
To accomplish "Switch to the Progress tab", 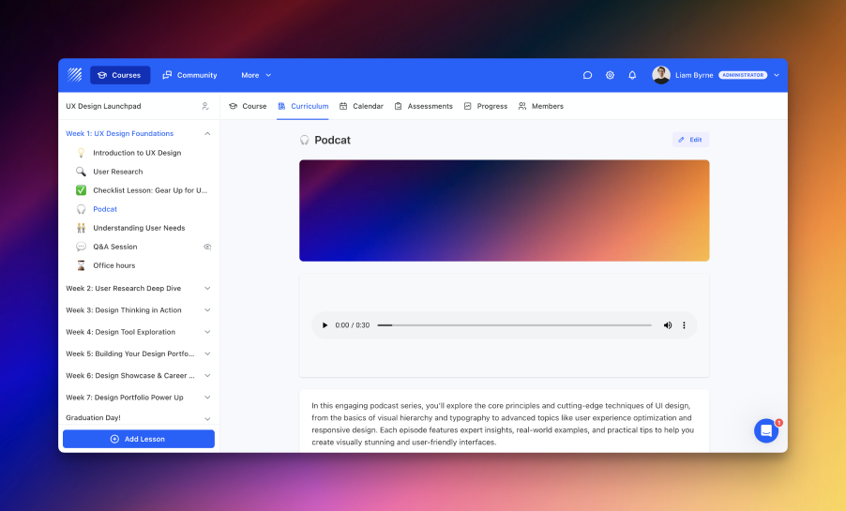I will coord(486,106).
